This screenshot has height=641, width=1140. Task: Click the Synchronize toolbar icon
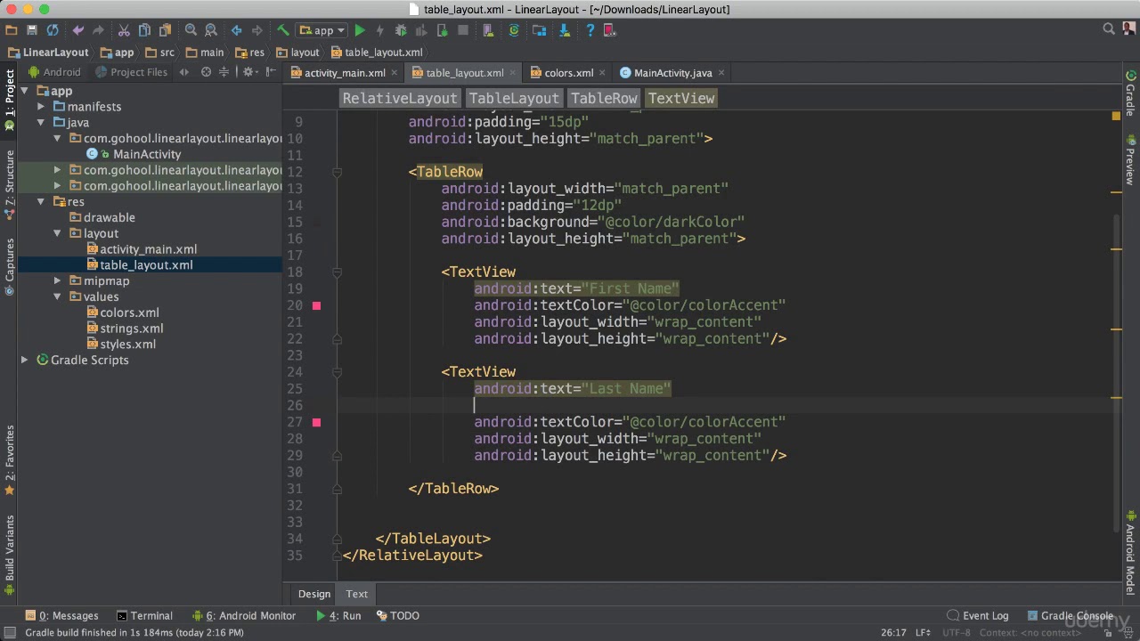[x=53, y=30]
